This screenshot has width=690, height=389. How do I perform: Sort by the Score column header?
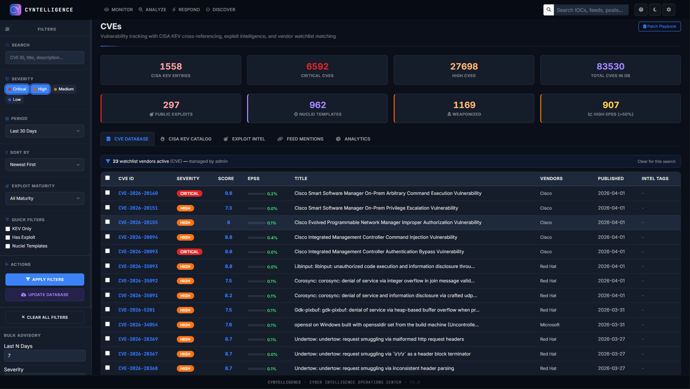coord(226,179)
